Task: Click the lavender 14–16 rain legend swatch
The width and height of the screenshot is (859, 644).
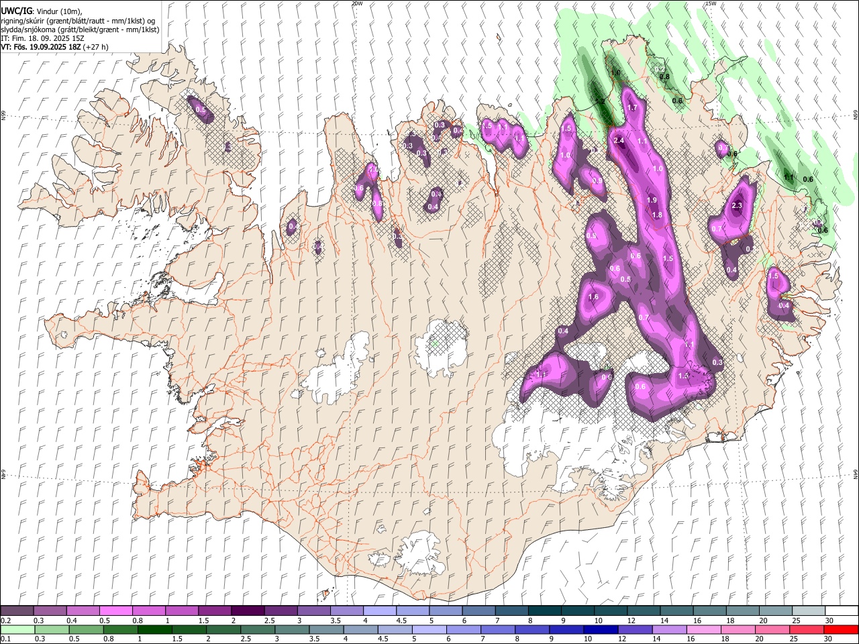Action: click(x=669, y=629)
